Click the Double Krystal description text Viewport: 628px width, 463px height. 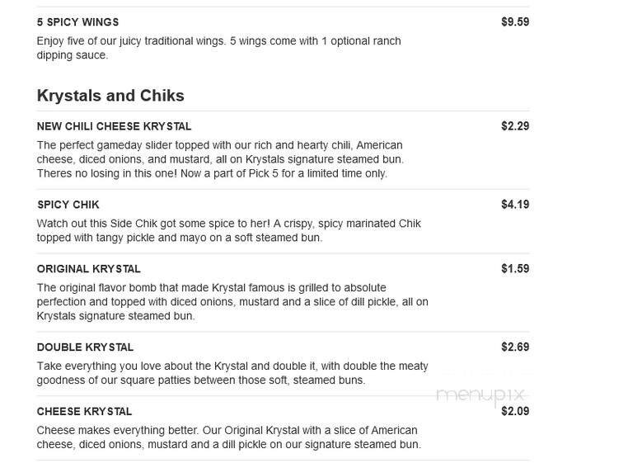point(232,373)
